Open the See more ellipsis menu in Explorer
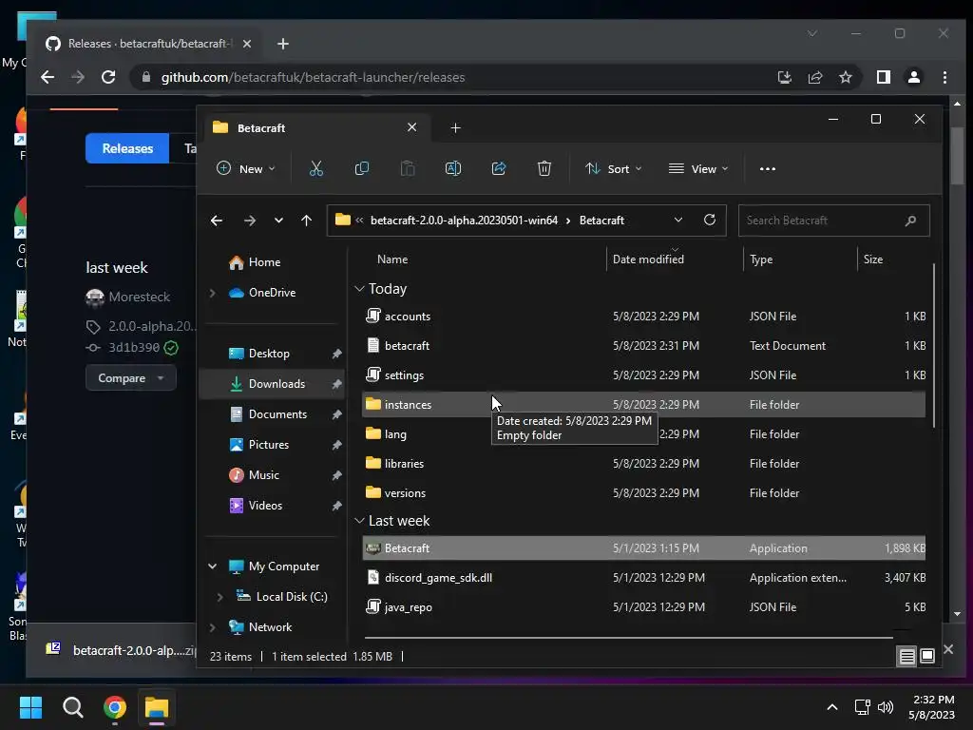The width and height of the screenshot is (973, 730). click(x=768, y=169)
